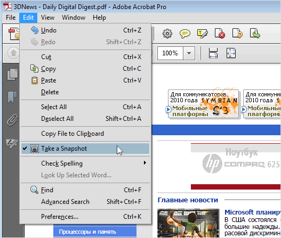This screenshot has width=281, height=238.
Task: Click the 100% zoom value field
Action: point(170,53)
